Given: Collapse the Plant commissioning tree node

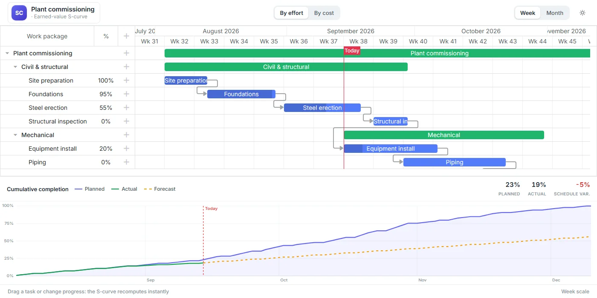Looking at the screenshot, I should (x=7, y=53).
